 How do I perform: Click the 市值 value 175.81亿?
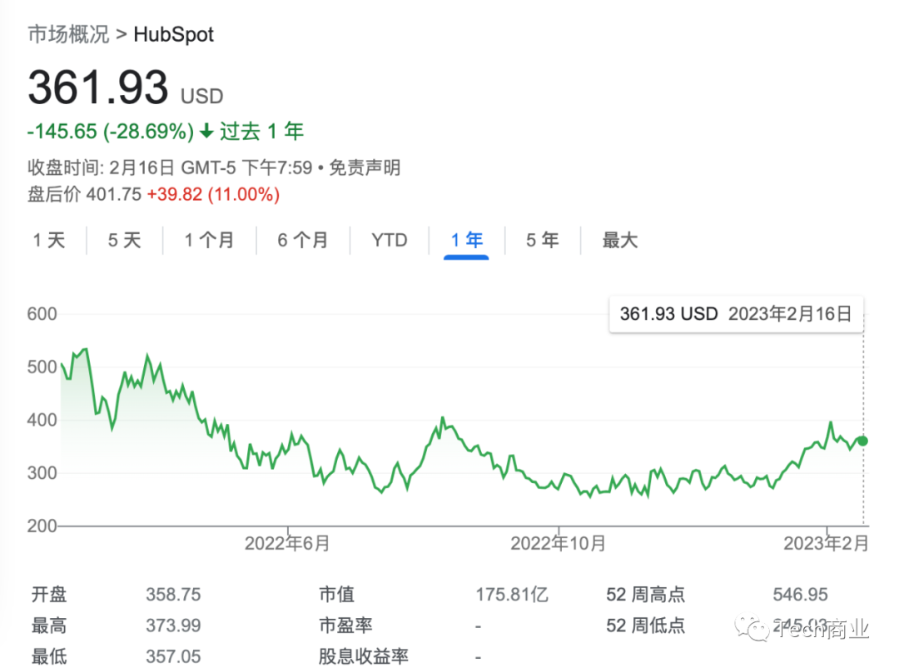[512, 594]
